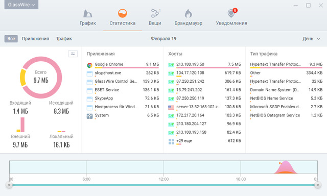Select the Google Chrome app icon
Image resolution: width=327 pixels, height=196 pixels.
pyautogui.click(x=90, y=65)
